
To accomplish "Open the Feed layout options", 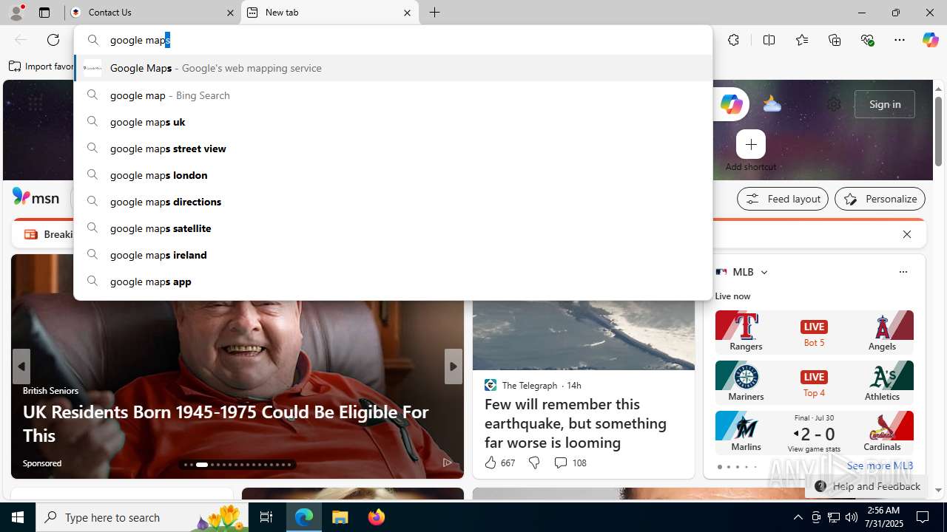I will 783,199.
